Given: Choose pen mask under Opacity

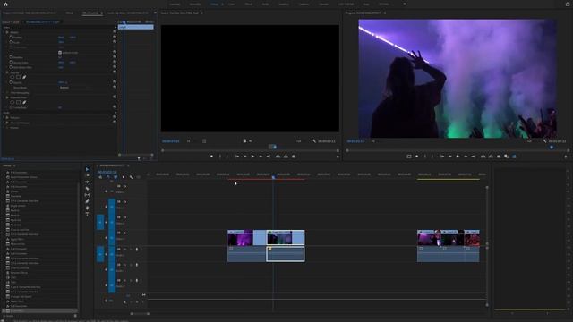Looking at the screenshot, I should [24, 77].
